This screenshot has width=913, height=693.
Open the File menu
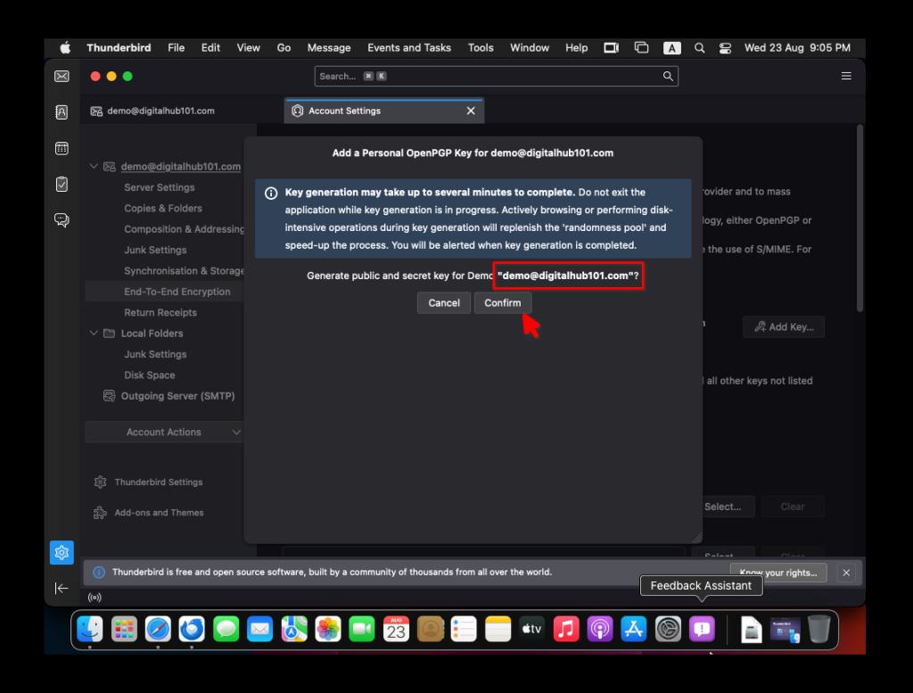[176, 48]
